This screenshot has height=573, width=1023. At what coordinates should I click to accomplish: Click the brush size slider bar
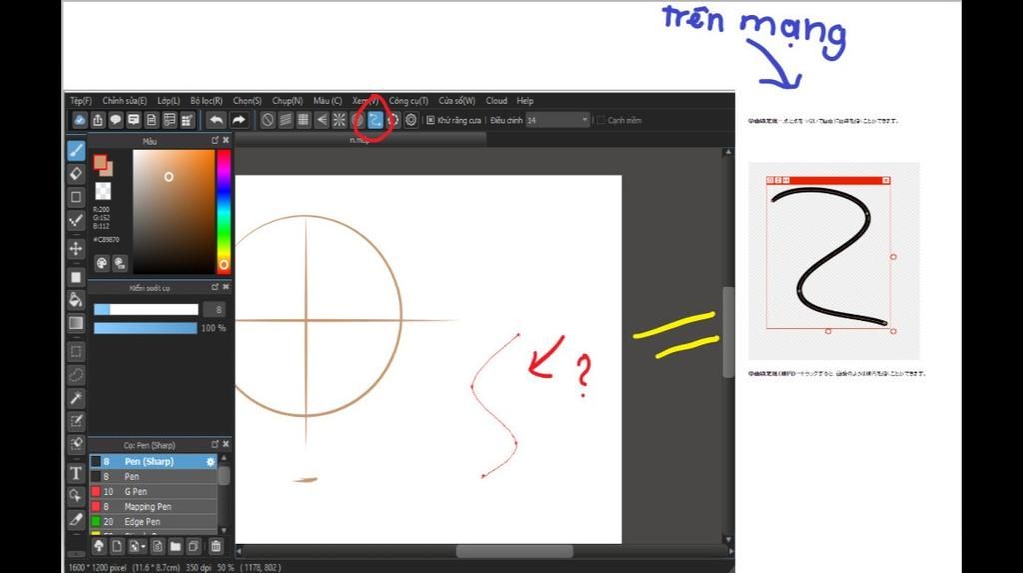[146, 309]
